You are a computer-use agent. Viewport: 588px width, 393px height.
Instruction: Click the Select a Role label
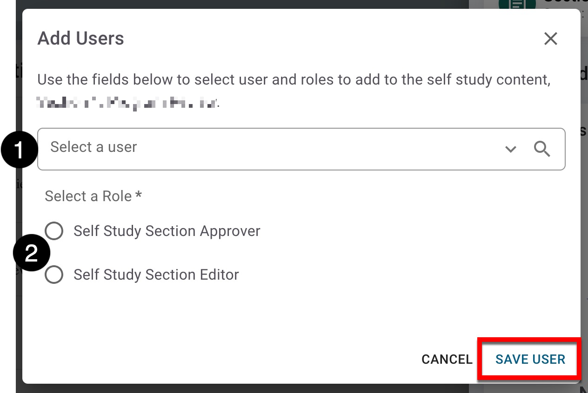[88, 196]
